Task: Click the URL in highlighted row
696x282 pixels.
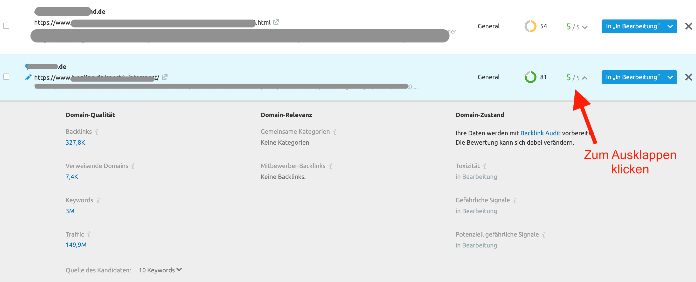Action: click(96, 77)
